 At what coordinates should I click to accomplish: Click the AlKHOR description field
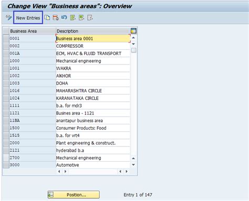[x=93, y=76]
